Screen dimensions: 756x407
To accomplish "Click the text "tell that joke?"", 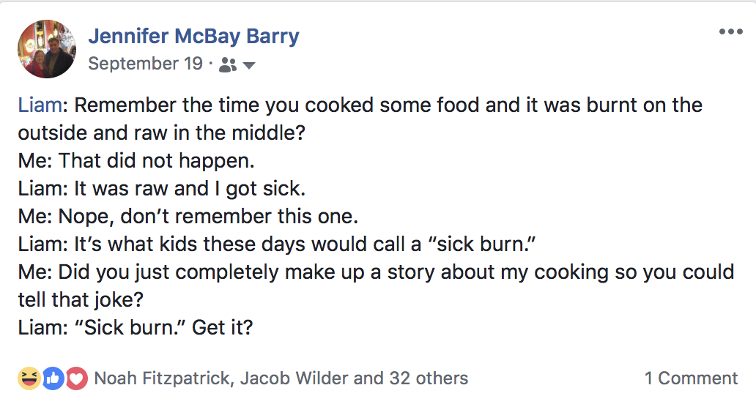I will (101, 299).
